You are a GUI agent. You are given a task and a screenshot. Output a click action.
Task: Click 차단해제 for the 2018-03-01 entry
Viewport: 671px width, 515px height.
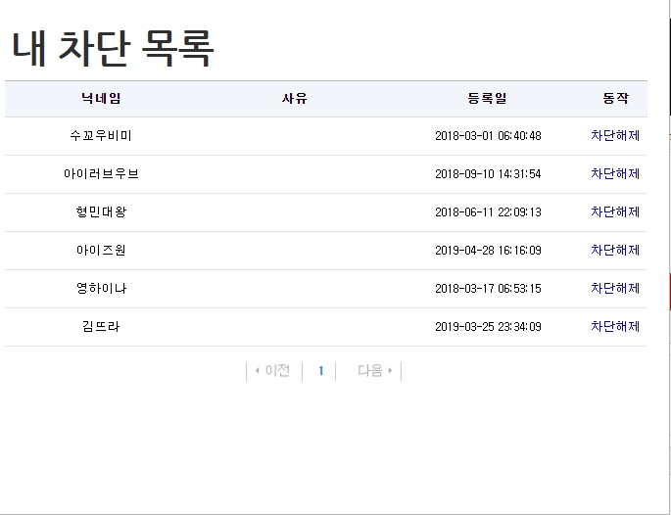(x=614, y=135)
